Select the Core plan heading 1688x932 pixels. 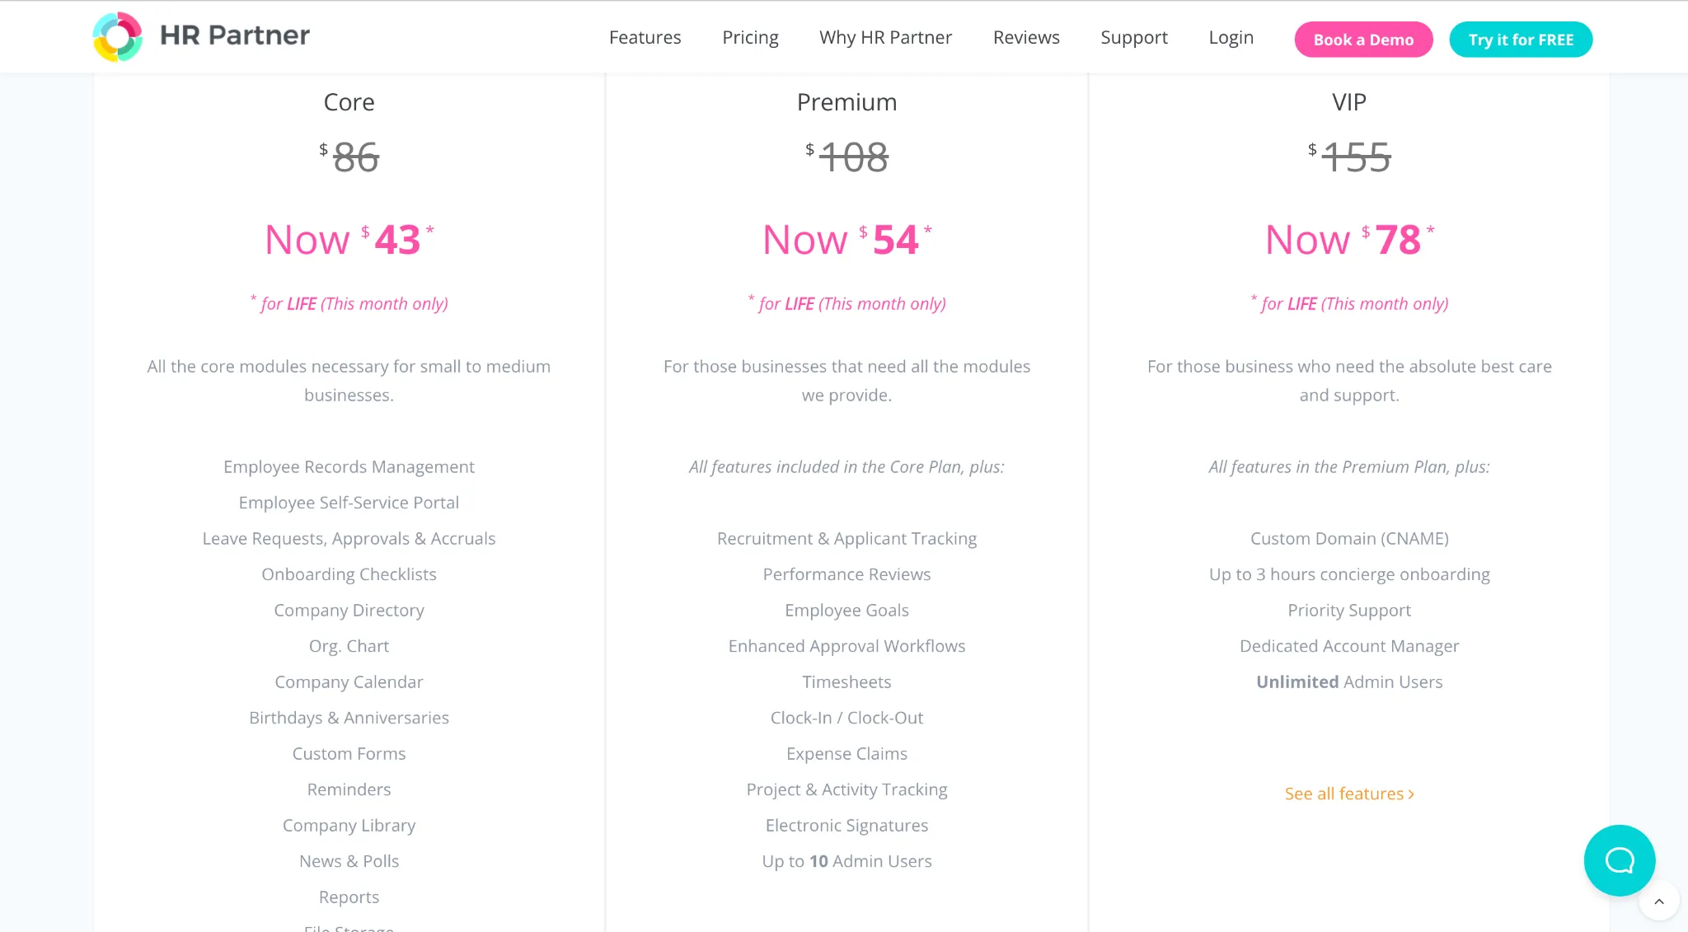pos(349,102)
